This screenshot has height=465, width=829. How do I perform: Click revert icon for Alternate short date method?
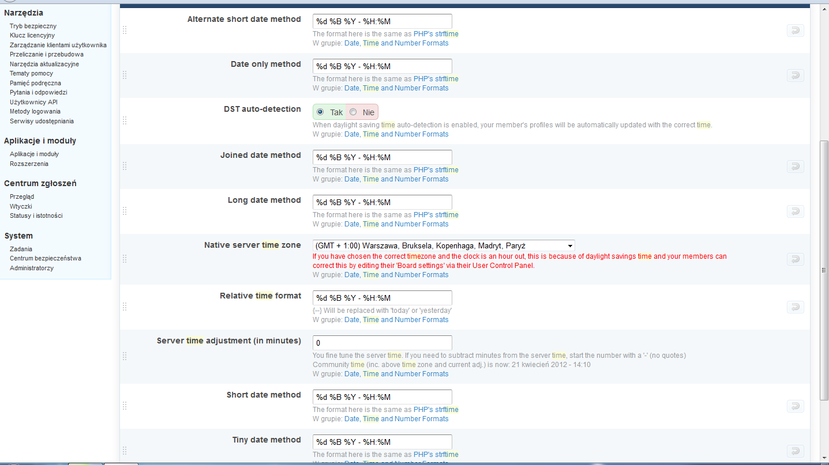[795, 31]
